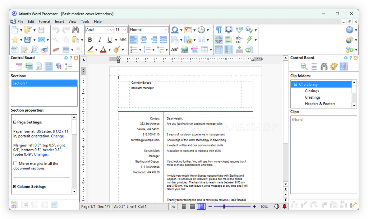Open the Arial font name dropdown

[111, 30]
